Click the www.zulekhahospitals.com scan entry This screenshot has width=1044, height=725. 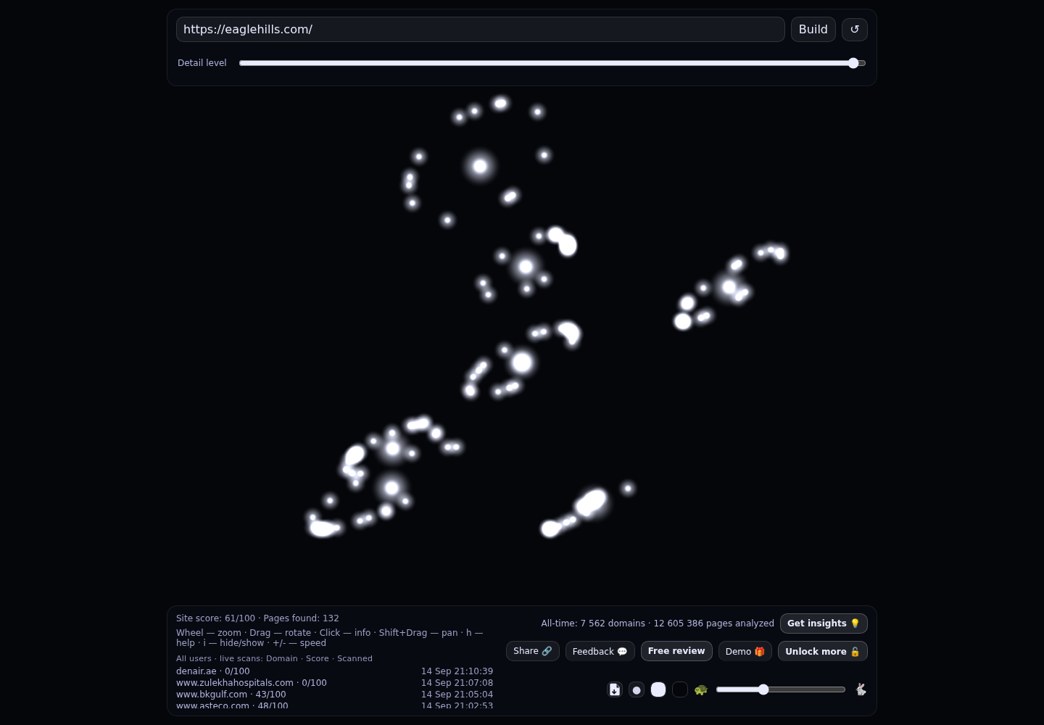point(334,683)
